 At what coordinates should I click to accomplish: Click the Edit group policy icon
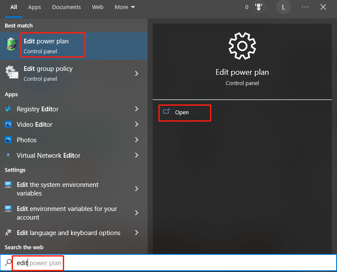[x=12, y=72]
